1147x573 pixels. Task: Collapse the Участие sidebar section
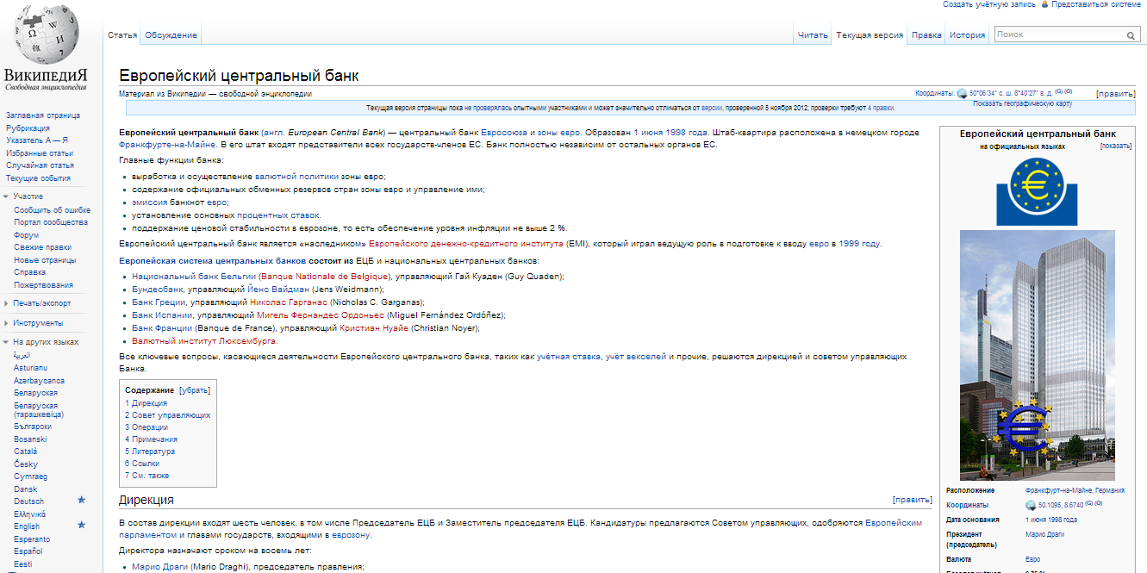pyautogui.click(x=28, y=196)
